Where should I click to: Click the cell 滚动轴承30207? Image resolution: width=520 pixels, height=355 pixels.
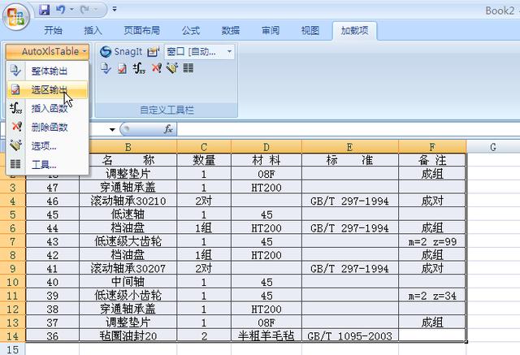[128, 268]
